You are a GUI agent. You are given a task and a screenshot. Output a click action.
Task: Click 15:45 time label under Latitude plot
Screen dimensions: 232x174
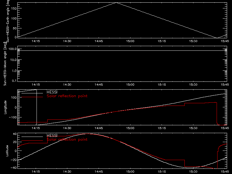coord(225,172)
